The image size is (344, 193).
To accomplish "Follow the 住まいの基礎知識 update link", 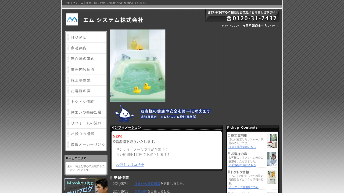I will [x=147, y=184].
